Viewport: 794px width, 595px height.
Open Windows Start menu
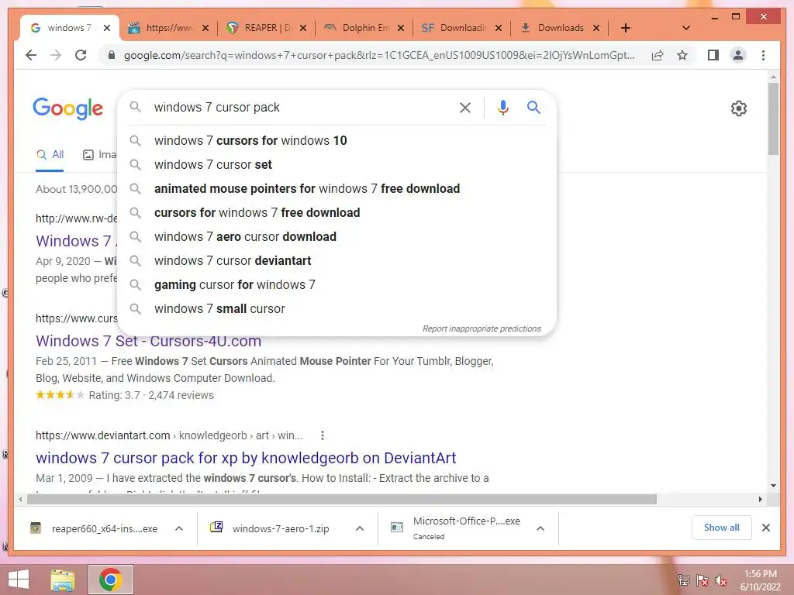[19, 580]
